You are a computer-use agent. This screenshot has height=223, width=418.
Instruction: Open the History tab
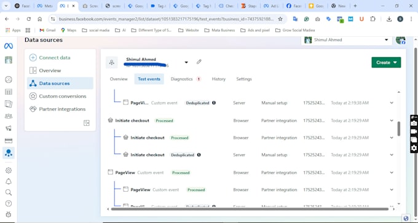coord(219,79)
